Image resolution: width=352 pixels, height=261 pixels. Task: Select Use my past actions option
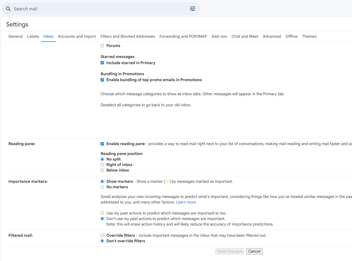[102, 213]
